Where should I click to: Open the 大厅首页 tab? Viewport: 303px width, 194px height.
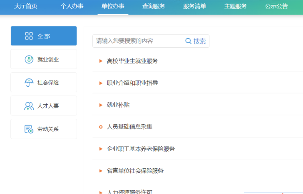25,6
